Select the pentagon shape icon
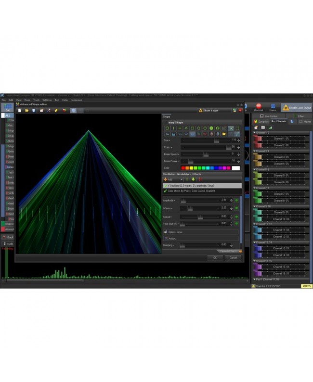Viewport: 313px width, 382px height. pos(199,128)
